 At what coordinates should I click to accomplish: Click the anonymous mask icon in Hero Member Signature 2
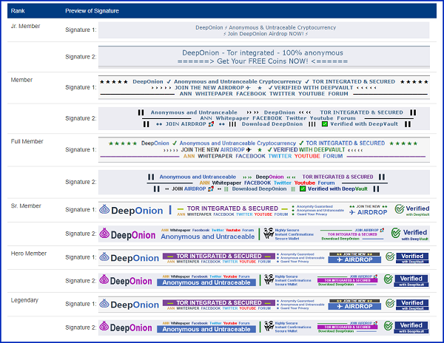click(269, 279)
